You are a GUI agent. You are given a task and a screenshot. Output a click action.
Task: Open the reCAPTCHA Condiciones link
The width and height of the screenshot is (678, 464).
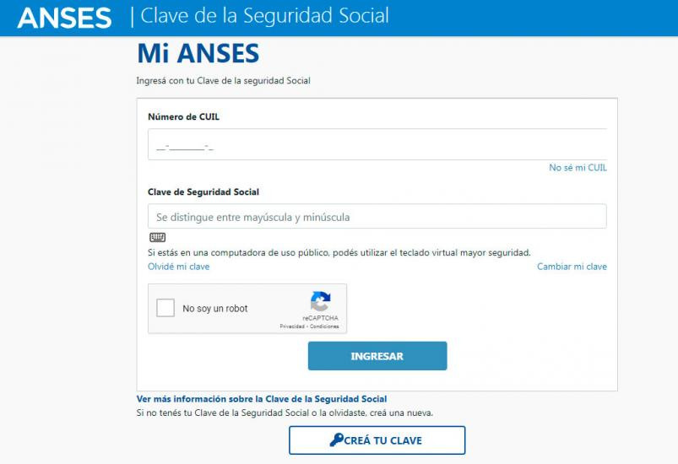(324, 326)
